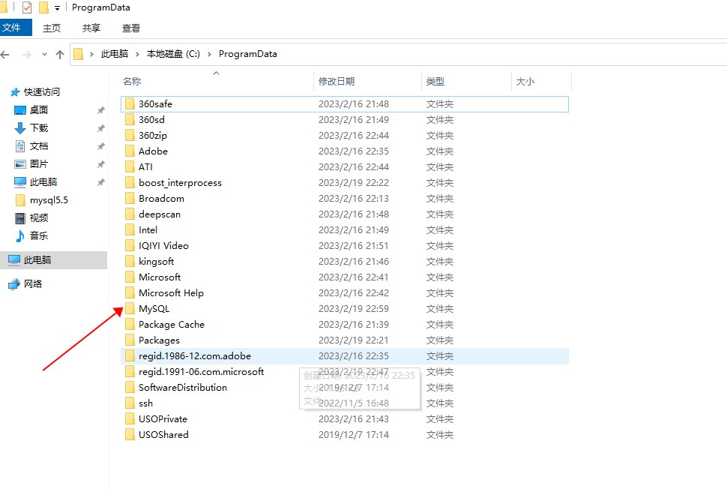Click the Packages folder icon
This screenshot has height=492, width=727.
130,340
